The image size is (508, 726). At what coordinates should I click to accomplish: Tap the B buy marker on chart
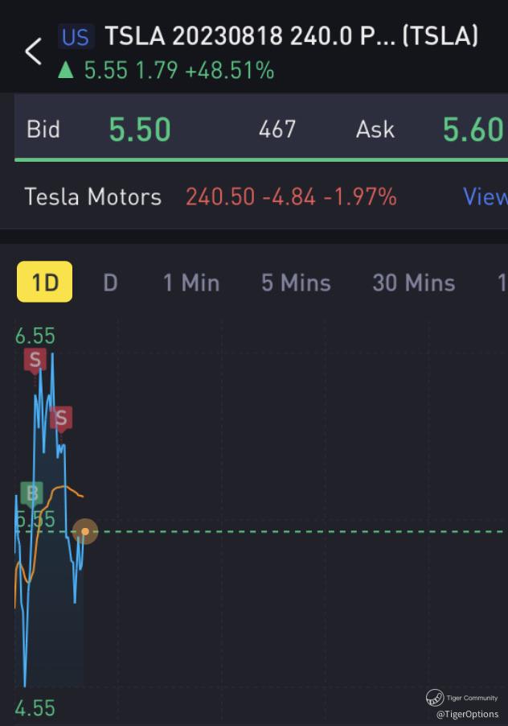(x=32, y=493)
